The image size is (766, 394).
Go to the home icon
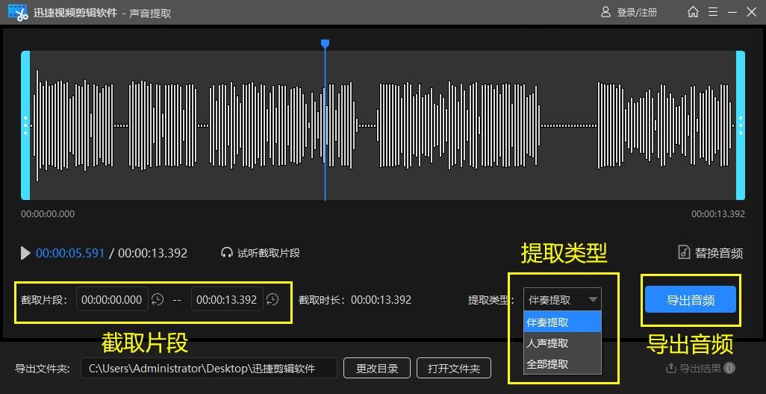click(x=693, y=12)
